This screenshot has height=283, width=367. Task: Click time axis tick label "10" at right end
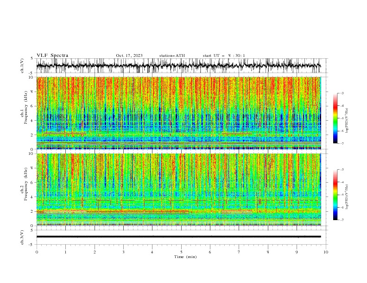pyautogui.click(x=326, y=252)
